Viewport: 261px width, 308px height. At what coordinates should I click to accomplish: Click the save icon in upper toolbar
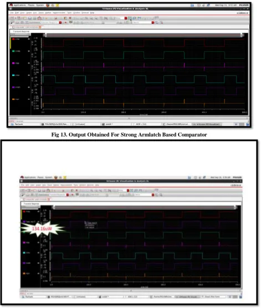coord(30,18)
